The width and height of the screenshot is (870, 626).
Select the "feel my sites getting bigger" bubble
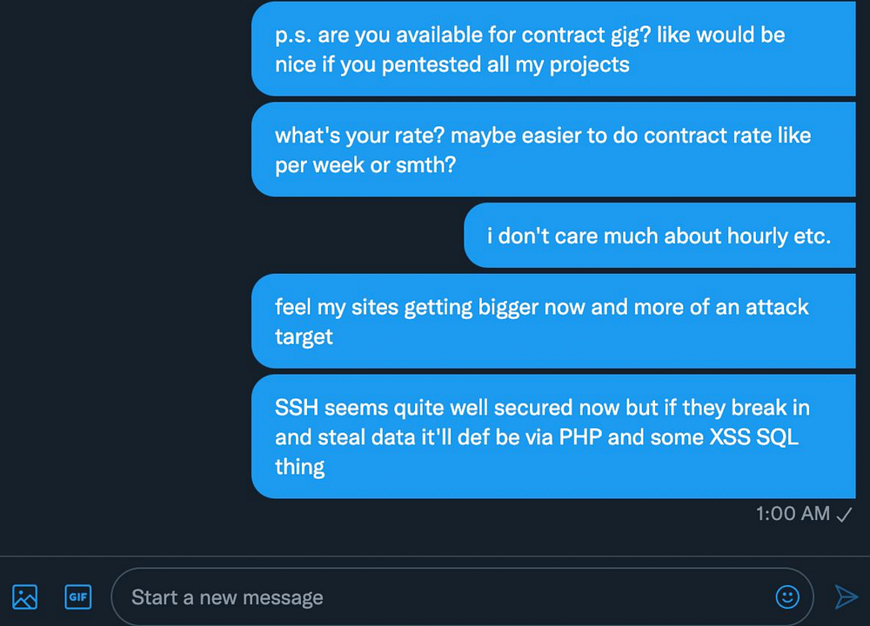[553, 321]
